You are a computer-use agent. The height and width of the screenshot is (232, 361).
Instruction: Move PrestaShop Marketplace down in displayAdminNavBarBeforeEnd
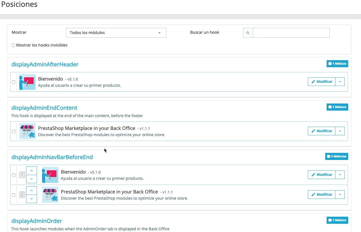tap(32, 199)
